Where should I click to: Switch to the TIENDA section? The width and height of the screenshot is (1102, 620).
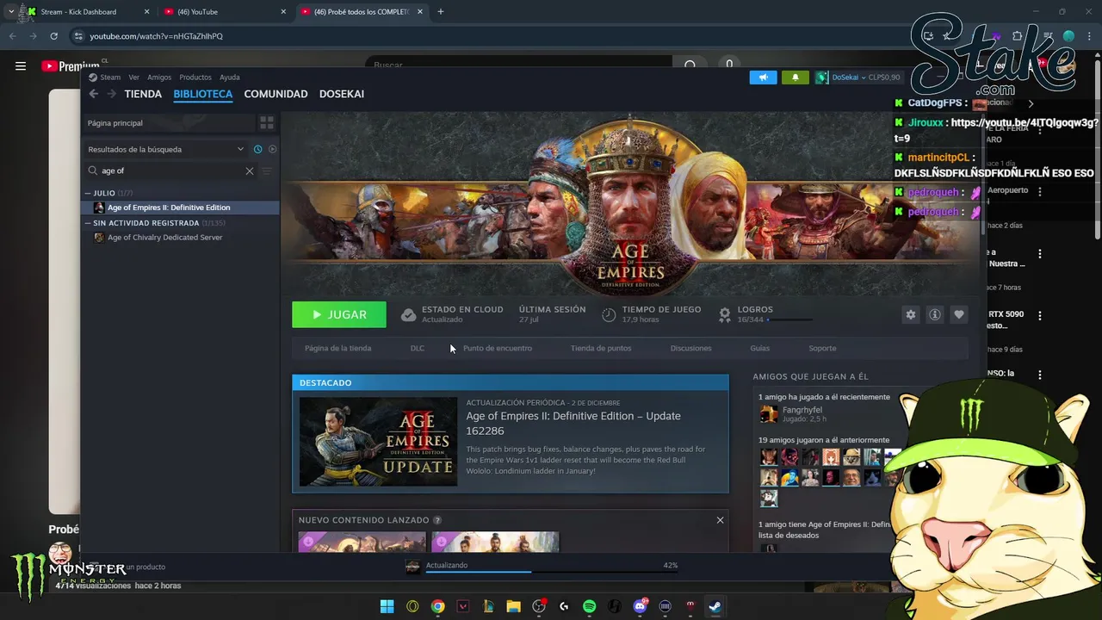point(143,94)
